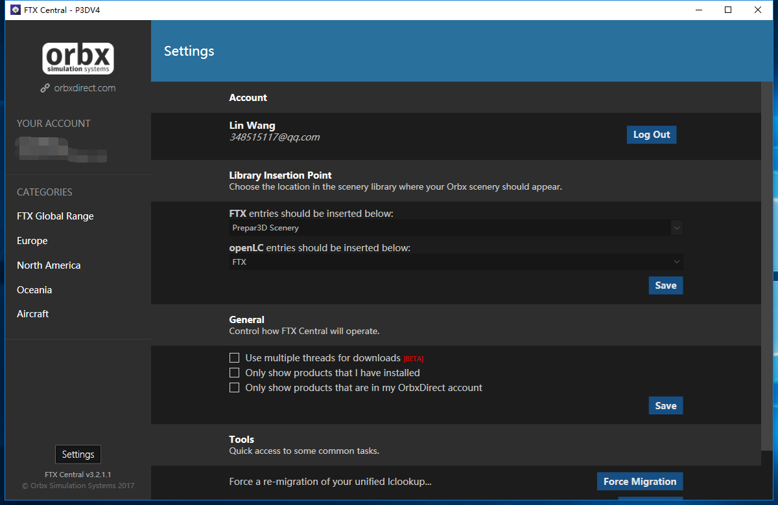Viewport: 778px width, 505px height.
Task: Click the FTX Central title bar app icon
Action: pyautogui.click(x=16, y=10)
